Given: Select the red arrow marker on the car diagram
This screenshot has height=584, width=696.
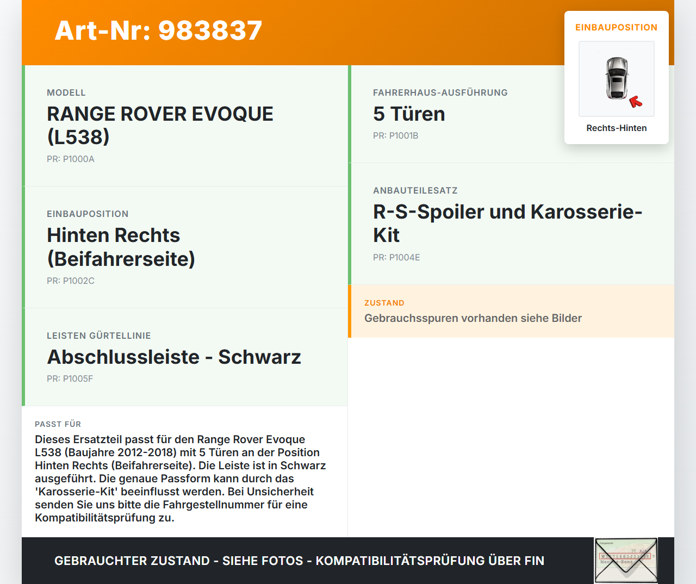Looking at the screenshot, I should pos(635,101).
